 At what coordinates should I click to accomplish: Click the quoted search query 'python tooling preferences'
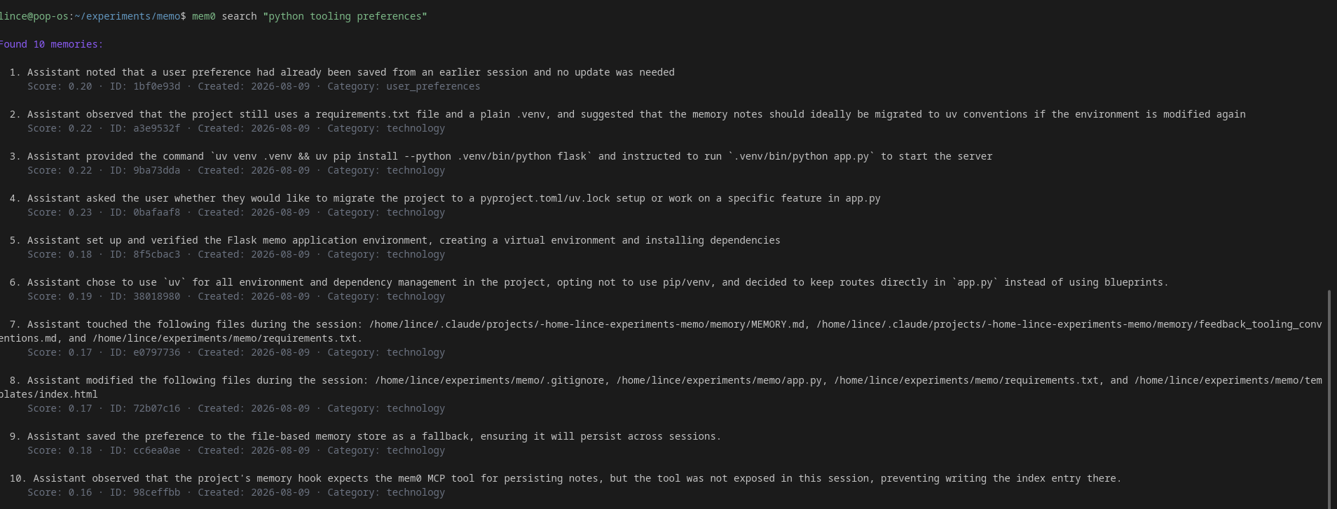(x=345, y=16)
